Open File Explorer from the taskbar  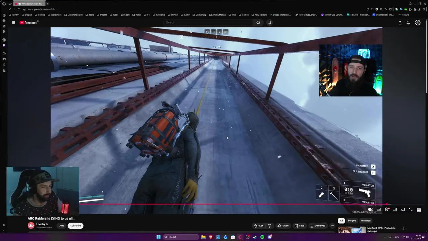(203, 237)
